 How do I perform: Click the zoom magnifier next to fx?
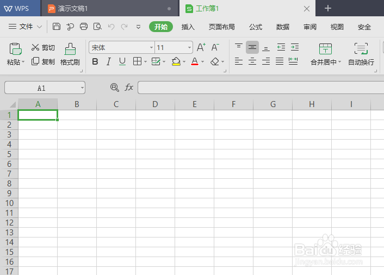[114, 87]
